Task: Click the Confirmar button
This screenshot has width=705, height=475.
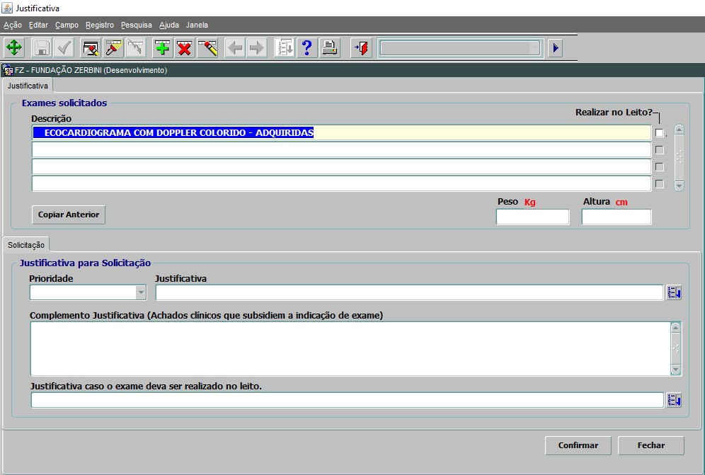Action: 578,445
